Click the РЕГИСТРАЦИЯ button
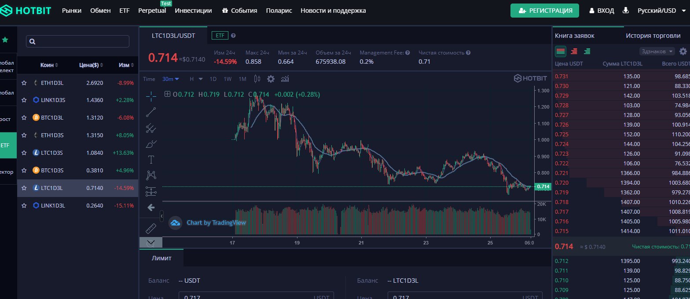This screenshot has width=690, height=299. click(545, 11)
